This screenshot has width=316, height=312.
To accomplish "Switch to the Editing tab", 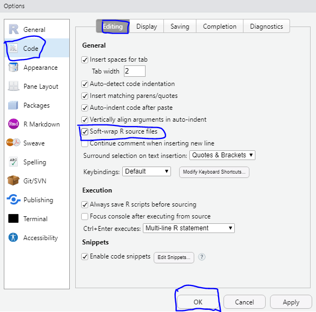I will (113, 26).
